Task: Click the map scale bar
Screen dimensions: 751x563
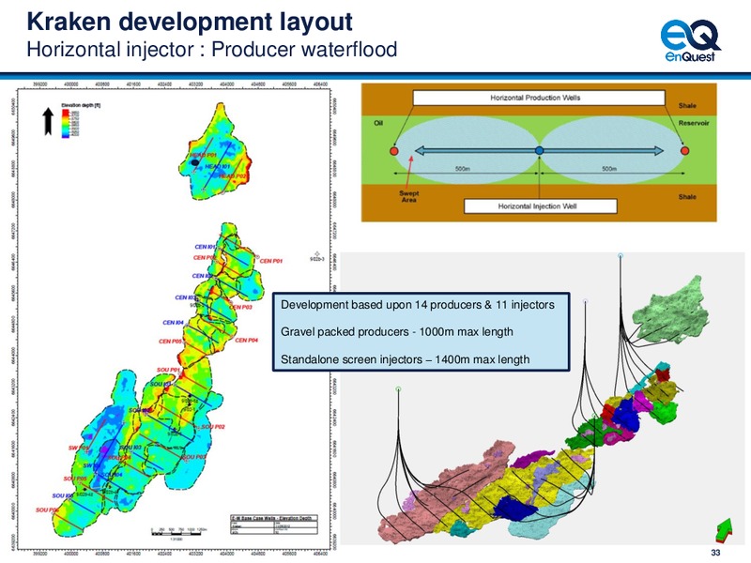Action: 179,532
